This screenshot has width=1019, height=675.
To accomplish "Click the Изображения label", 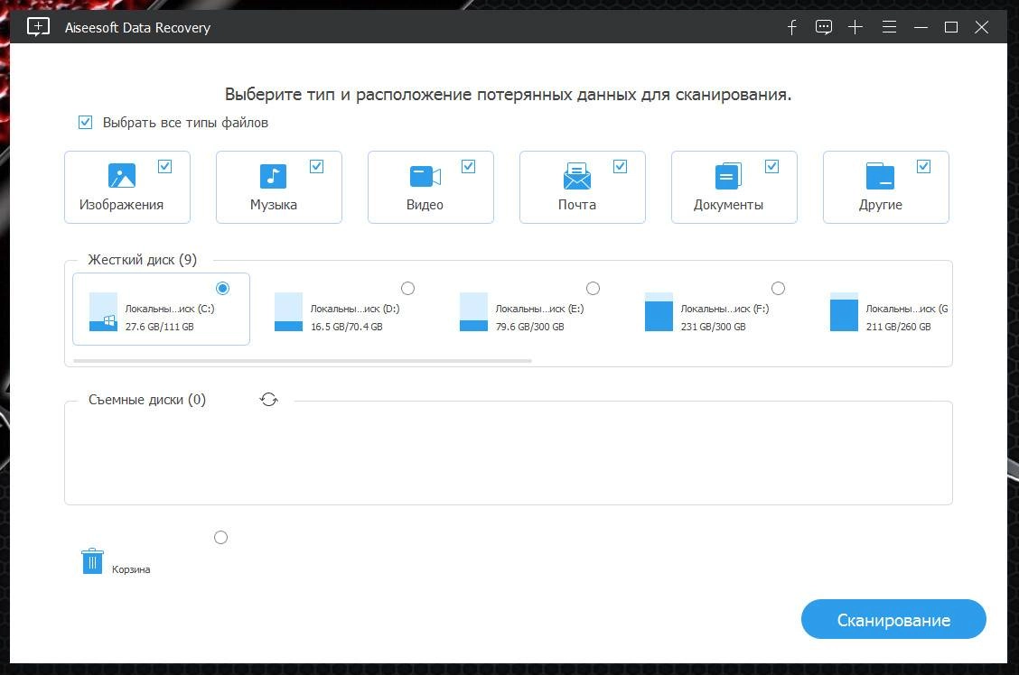I will 122,205.
